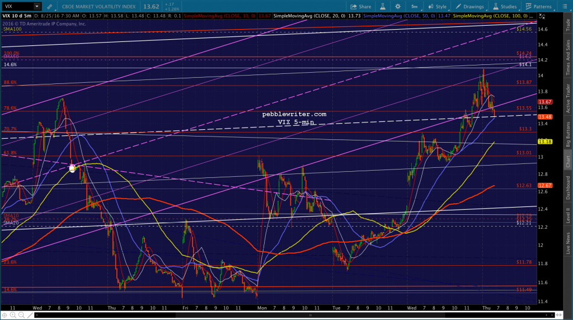Image resolution: width=573 pixels, height=320 pixels.
Task: Select the Active Trader side tab
Action: pyautogui.click(x=568, y=98)
